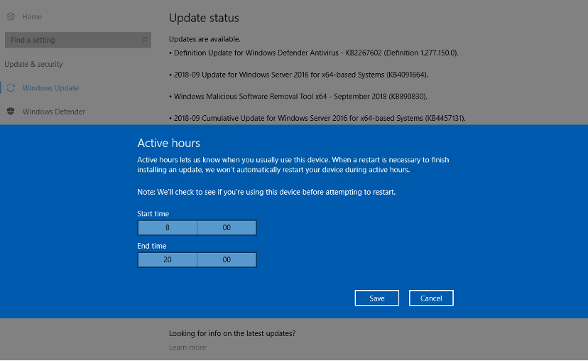Click the Windows Update refresh icon
588x361 pixels.
pos(11,88)
